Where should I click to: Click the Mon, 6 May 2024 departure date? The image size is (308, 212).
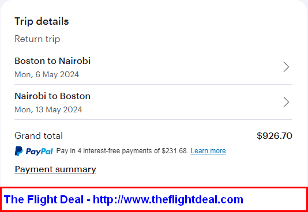pyautogui.click(x=47, y=74)
